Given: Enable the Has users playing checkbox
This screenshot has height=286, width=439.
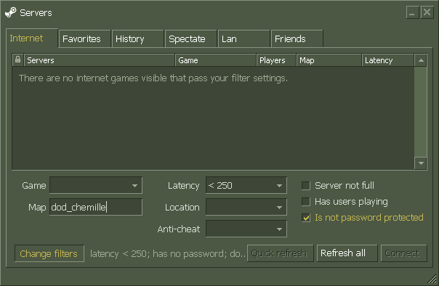Looking at the screenshot, I should [x=306, y=202].
